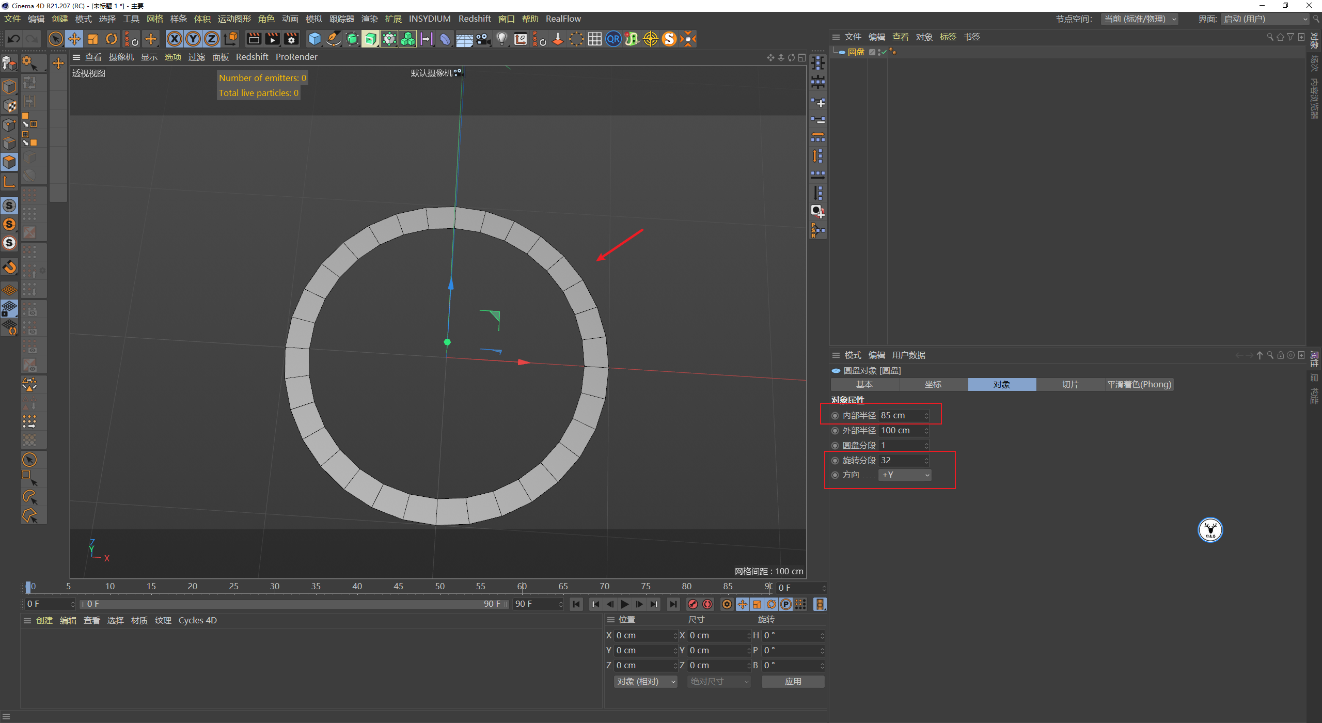Select the Rotate tool in toolbar

[111, 39]
